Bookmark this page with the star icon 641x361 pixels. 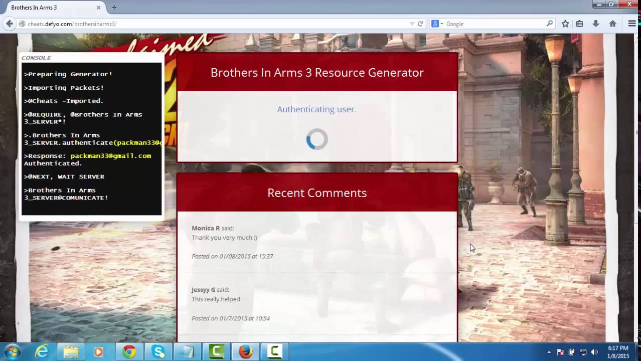565,24
